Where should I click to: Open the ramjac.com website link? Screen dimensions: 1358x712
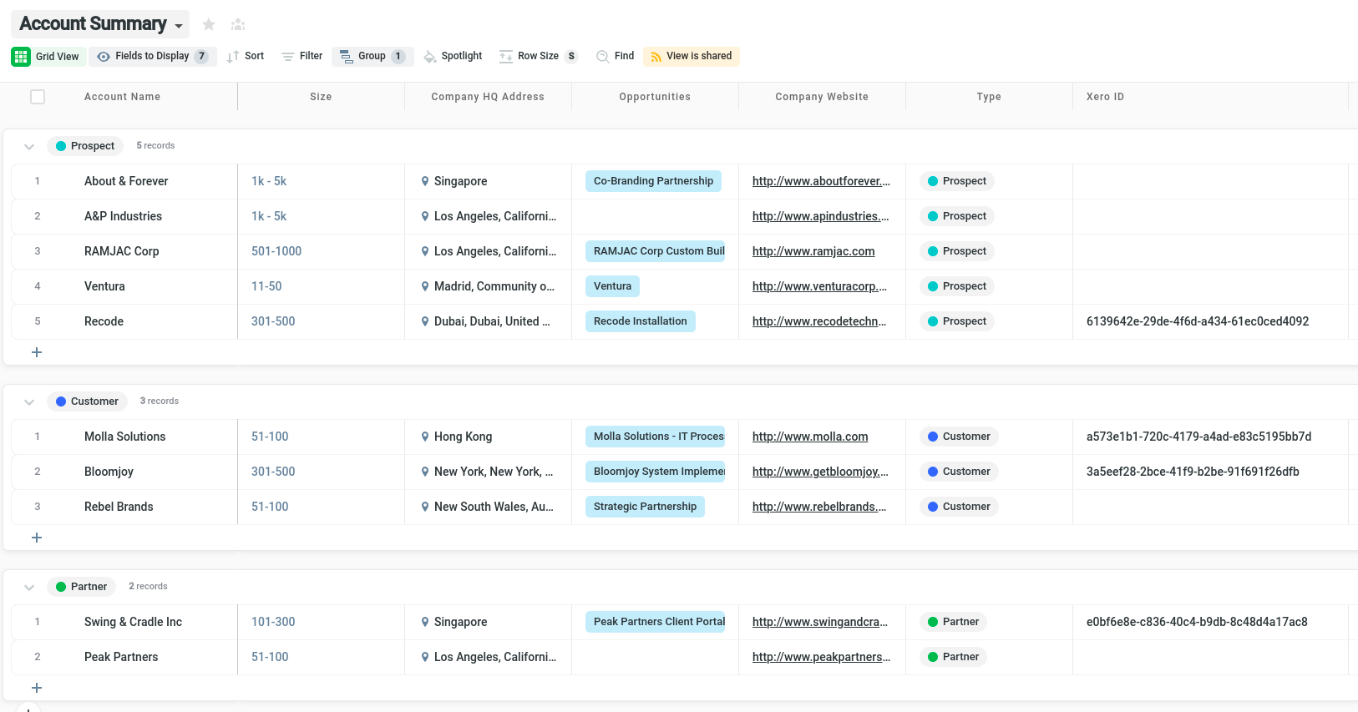pyautogui.click(x=813, y=251)
